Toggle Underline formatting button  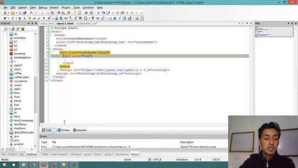(20, 18)
